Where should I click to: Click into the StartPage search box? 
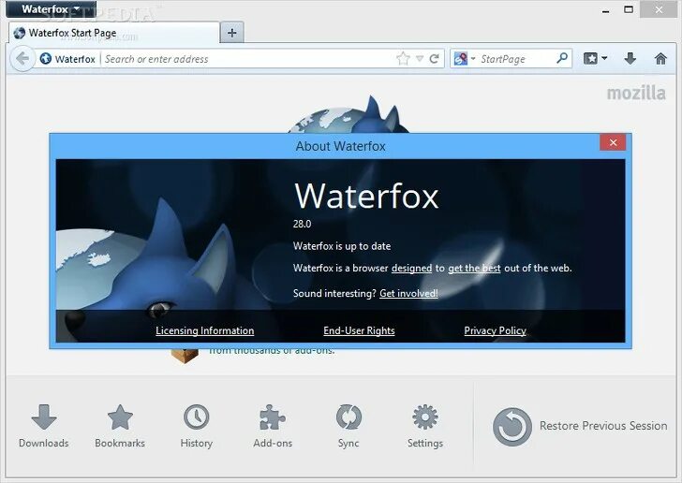coord(516,59)
